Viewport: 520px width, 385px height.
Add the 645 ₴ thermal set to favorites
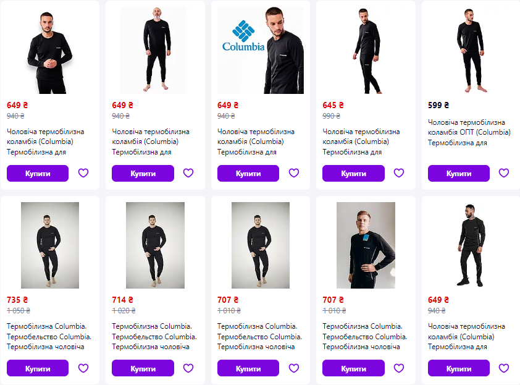point(399,173)
